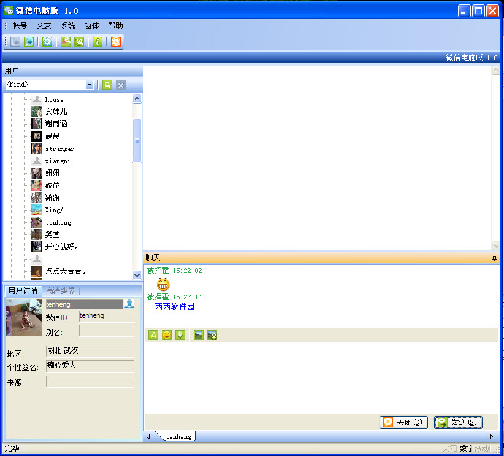504x456 pixels.
Task: Click the grin emoji in chat
Action: 163,284
